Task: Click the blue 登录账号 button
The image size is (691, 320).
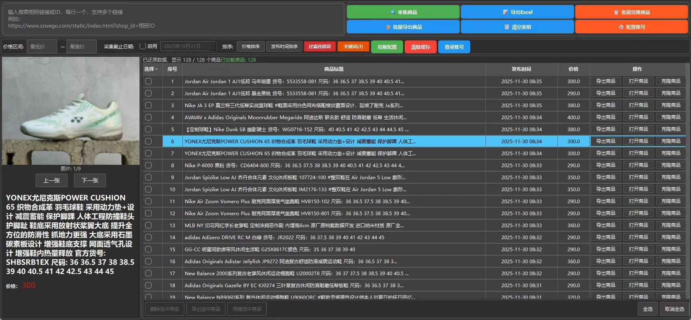Action: [454, 47]
